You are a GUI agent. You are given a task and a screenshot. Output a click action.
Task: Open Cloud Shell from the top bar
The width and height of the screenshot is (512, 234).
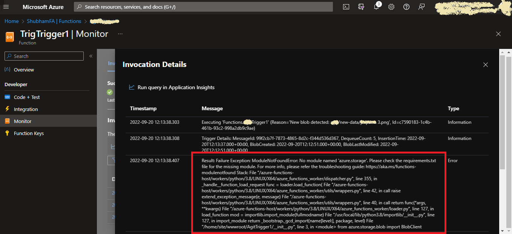tap(346, 7)
